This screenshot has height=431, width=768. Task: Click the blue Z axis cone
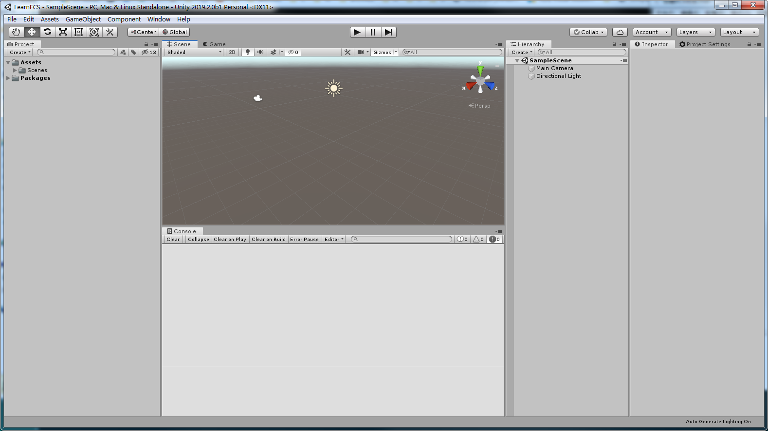490,86
